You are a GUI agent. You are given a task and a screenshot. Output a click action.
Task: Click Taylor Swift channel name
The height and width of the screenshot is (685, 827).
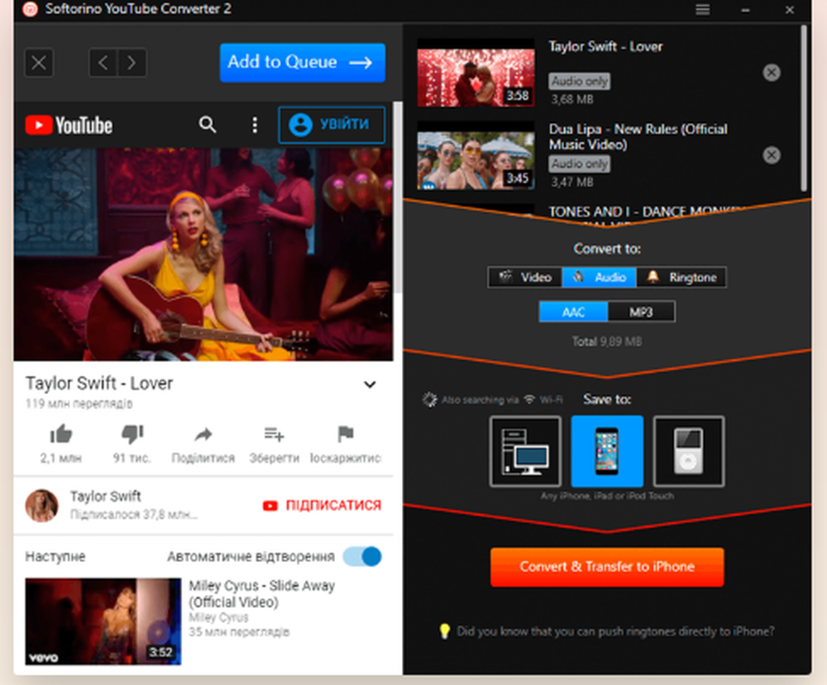point(106,497)
